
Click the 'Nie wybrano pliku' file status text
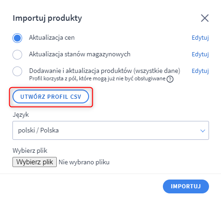[84, 162]
